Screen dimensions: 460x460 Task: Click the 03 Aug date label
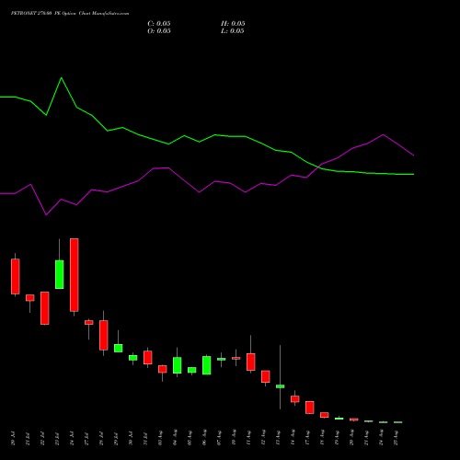160,438
